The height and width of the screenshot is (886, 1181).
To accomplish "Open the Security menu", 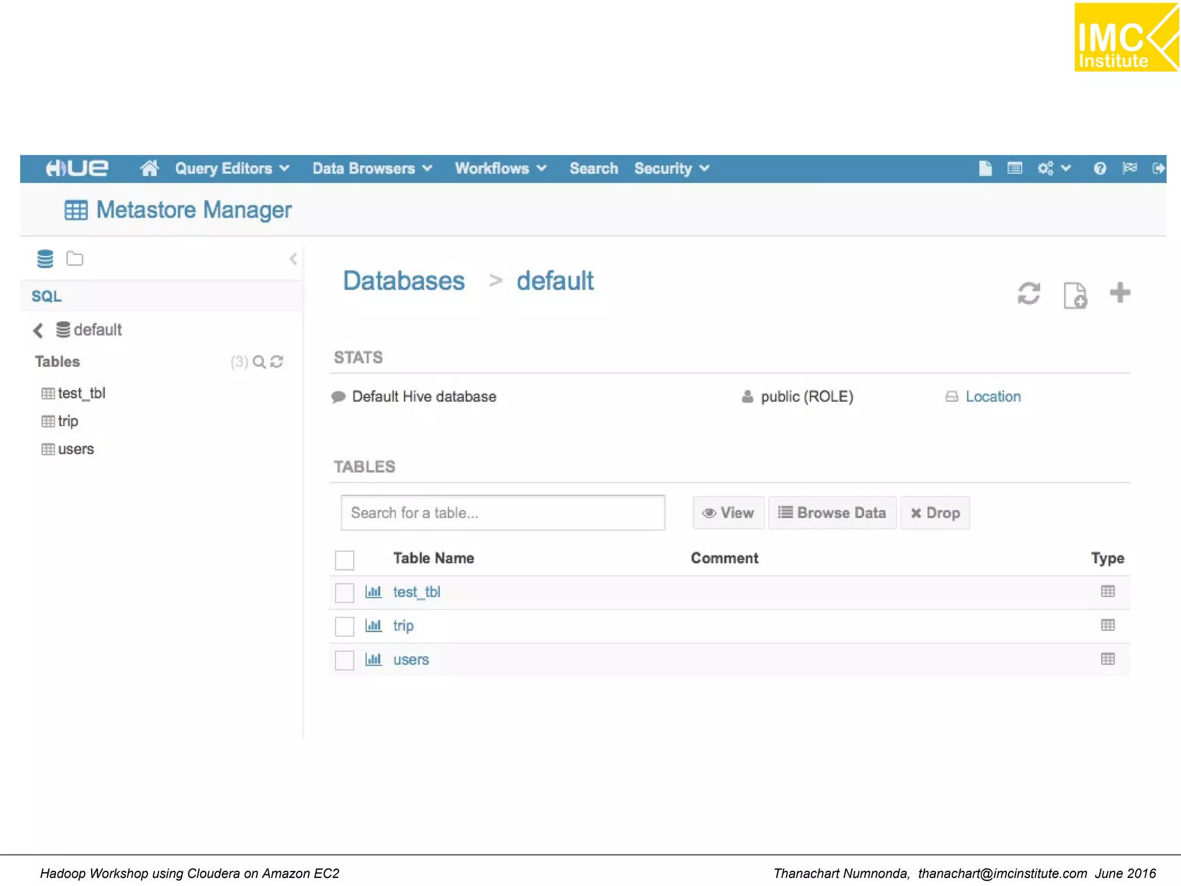I will point(672,168).
